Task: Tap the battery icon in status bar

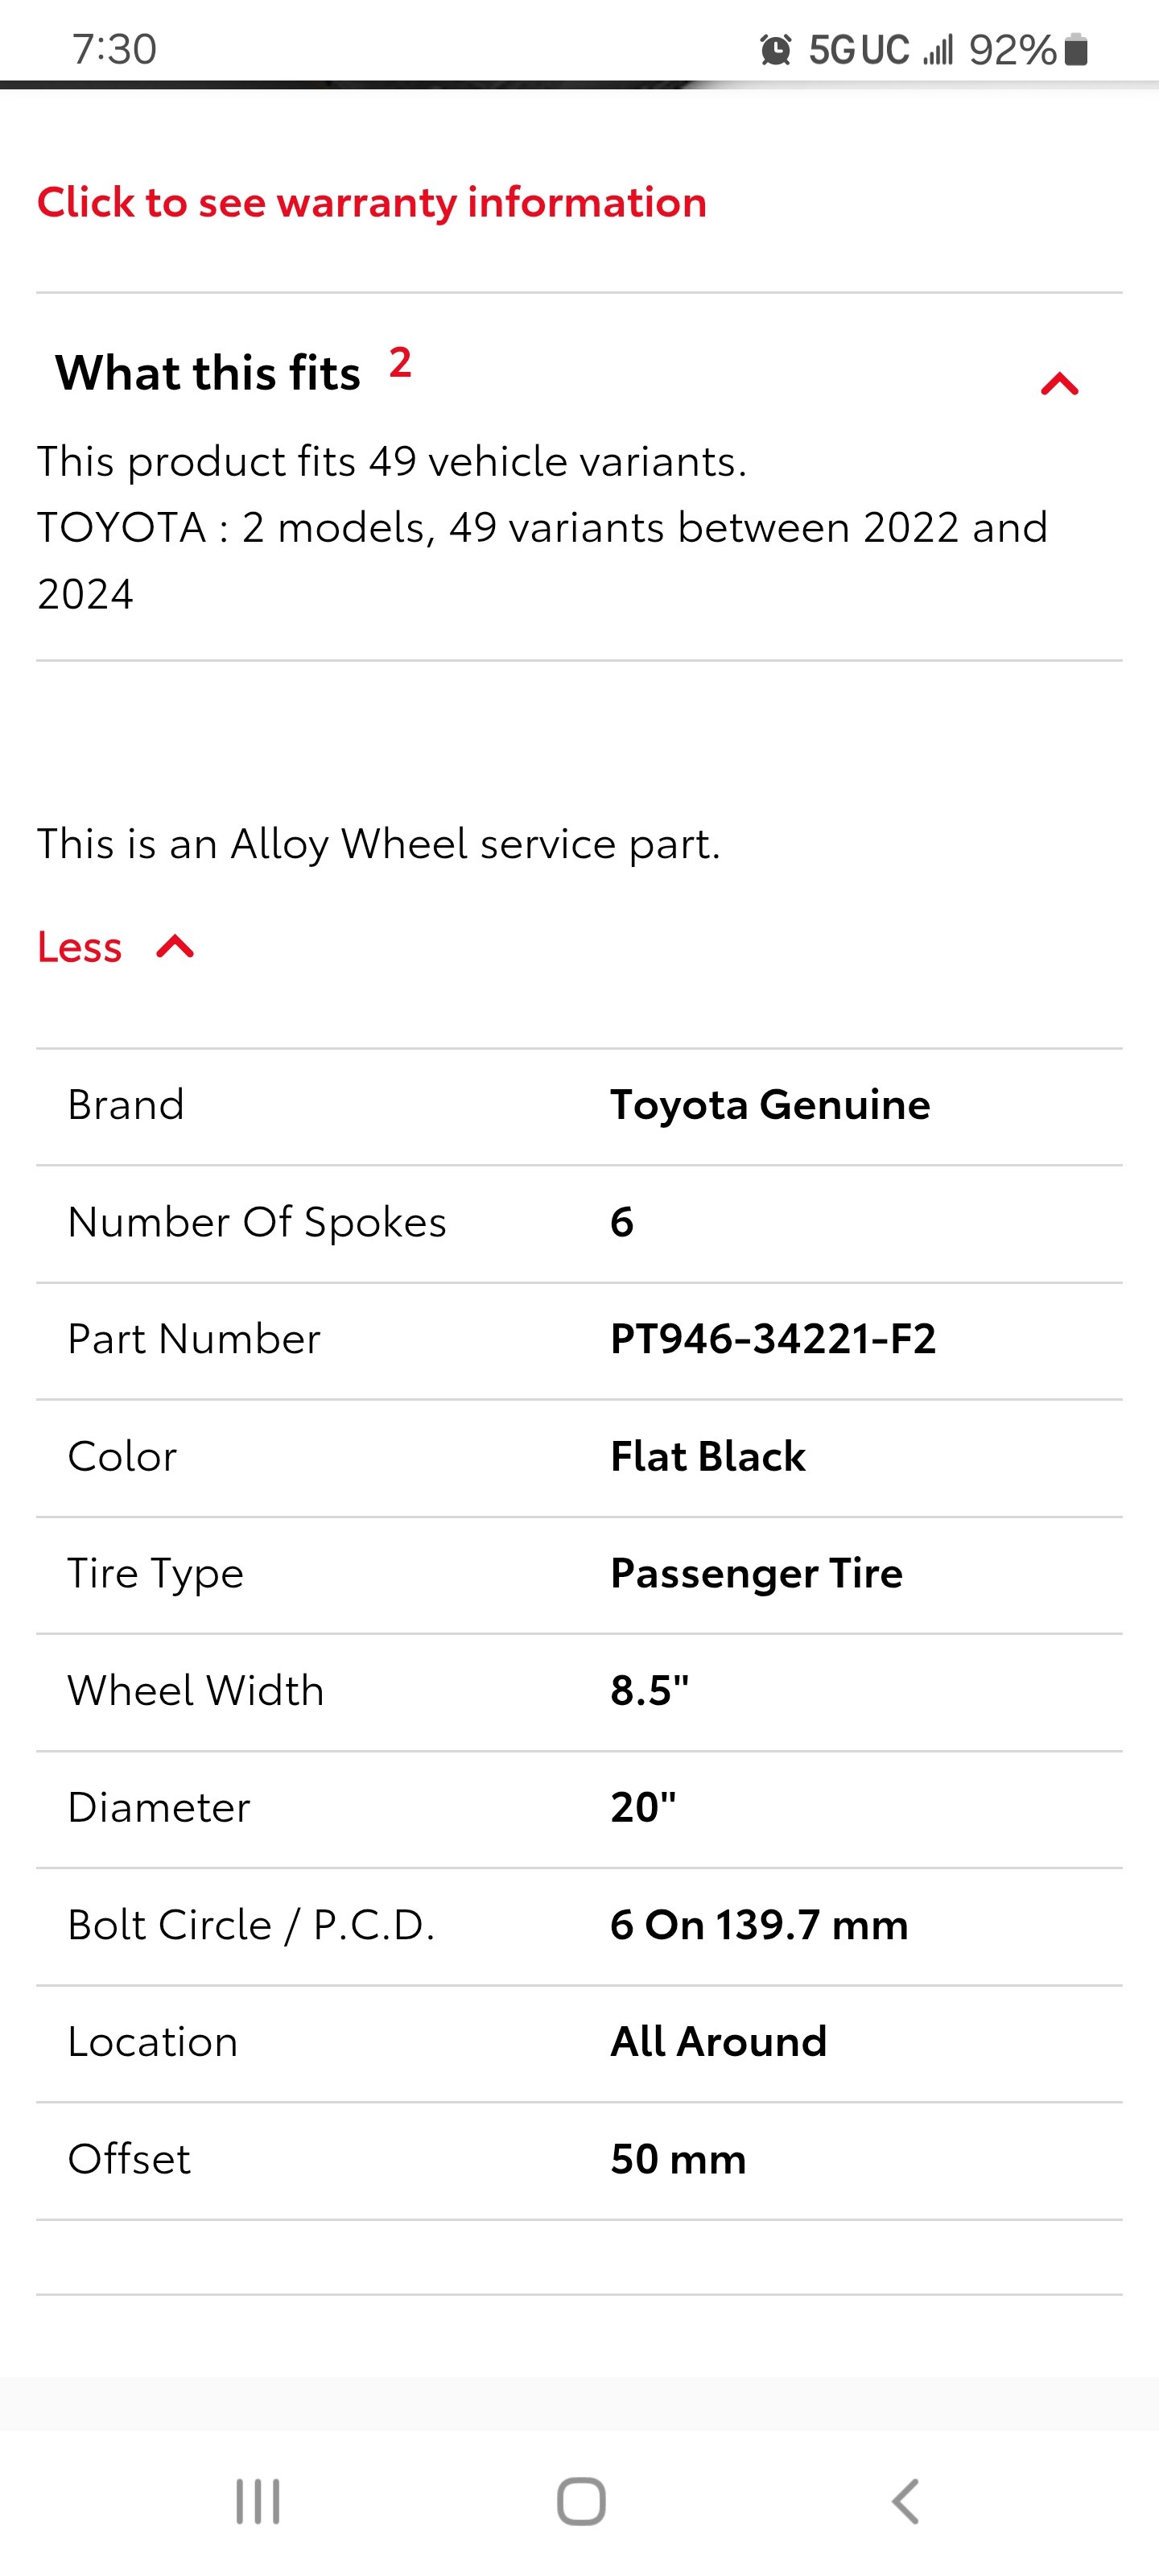Action: (x=1076, y=49)
